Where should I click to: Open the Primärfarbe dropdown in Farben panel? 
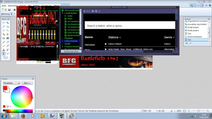coord(11,83)
